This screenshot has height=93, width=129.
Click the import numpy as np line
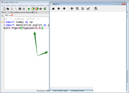tap(19, 22)
